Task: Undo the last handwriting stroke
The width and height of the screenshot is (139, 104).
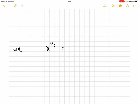Action: pos(16,6)
